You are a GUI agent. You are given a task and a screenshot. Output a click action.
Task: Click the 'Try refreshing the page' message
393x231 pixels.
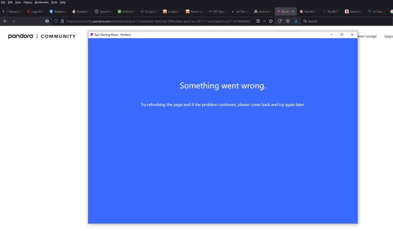[223, 105]
